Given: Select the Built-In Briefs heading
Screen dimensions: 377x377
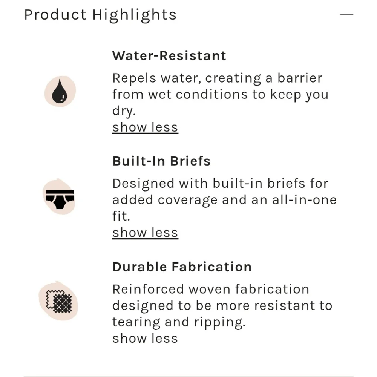Looking at the screenshot, I should tap(161, 161).
